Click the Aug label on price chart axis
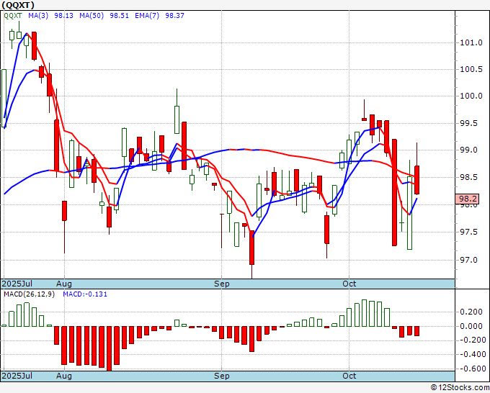The height and width of the screenshot is (393, 490). coord(64,284)
